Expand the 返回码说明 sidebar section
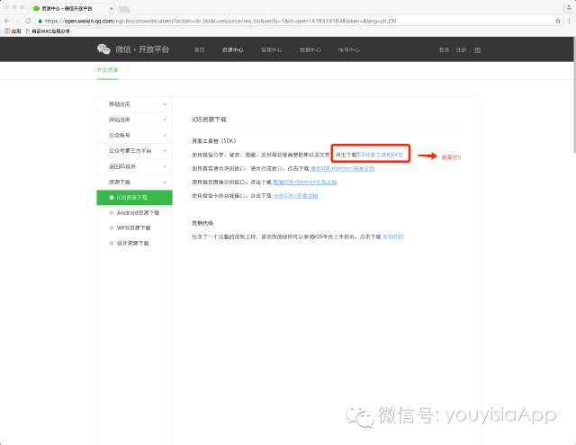The width and height of the screenshot is (576, 445). pos(134,166)
